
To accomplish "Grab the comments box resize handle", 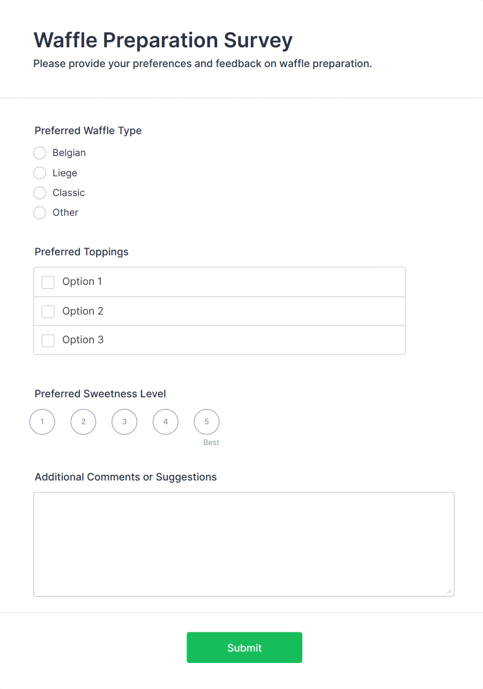I will [x=449, y=591].
